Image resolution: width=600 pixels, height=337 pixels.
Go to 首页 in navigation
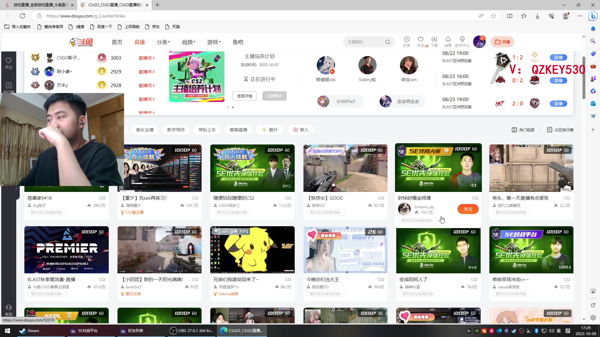coord(117,42)
